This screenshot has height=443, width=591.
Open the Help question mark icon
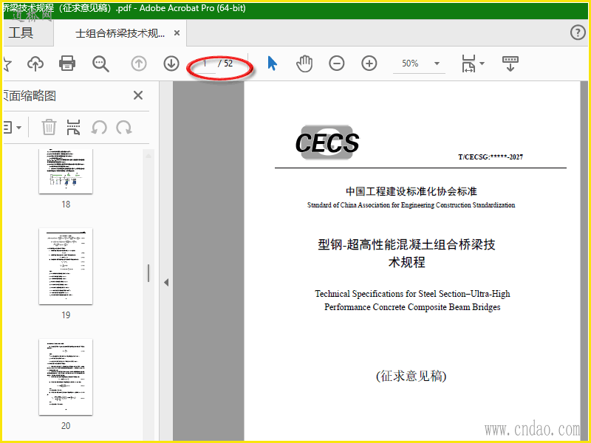(578, 32)
